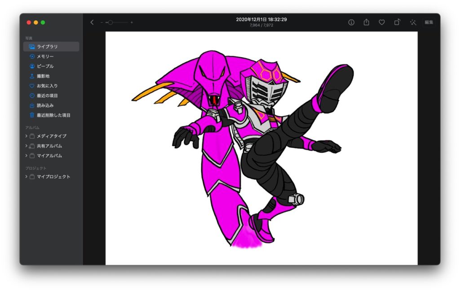The height and width of the screenshot is (291, 460).
Task: Click the Places pin icon beside 撮影地
Action: click(32, 76)
